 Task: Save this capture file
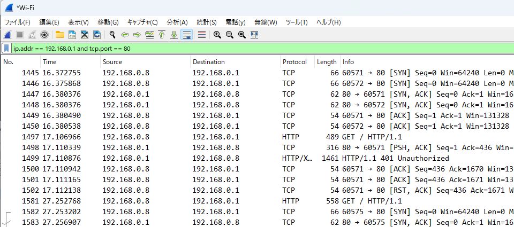pyautogui.click(x=72, y=35)
